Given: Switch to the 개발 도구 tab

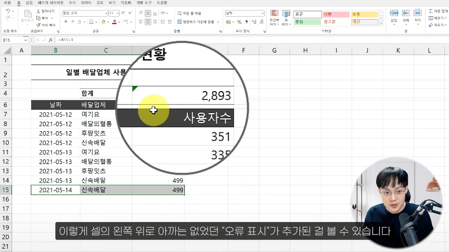Looking at the screenshot, I should click(x=144, y=2).
